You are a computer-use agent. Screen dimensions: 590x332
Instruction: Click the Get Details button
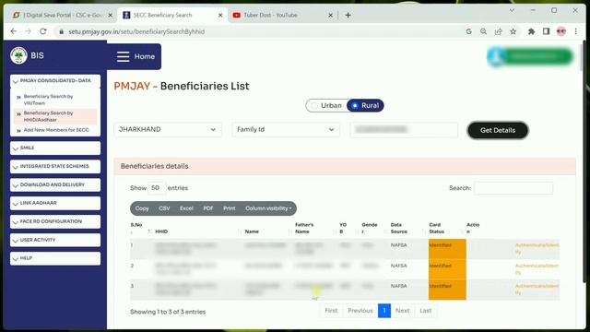pyautogui.click(x=498, y=130)
